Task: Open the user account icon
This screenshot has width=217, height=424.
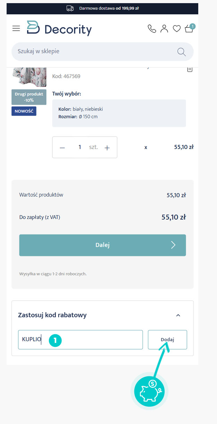Action: tap(164, 29)
